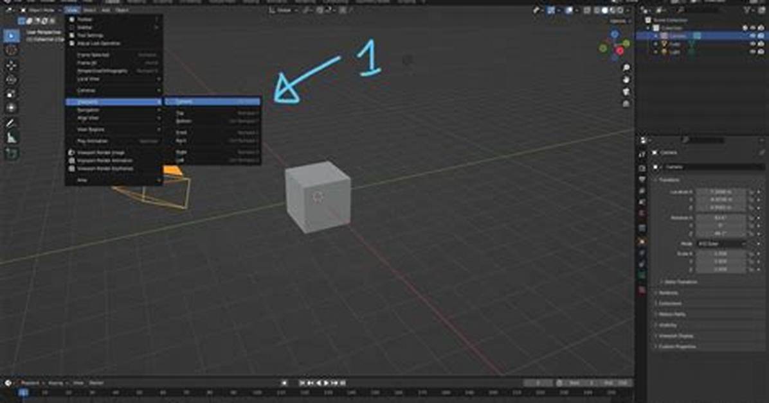Expand the Motion Paths panel
The image size is (769, 403).
[x=671, y=314]
